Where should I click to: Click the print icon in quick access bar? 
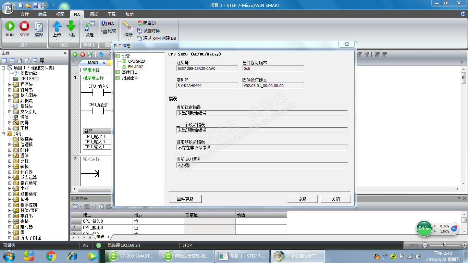[43, 5]
